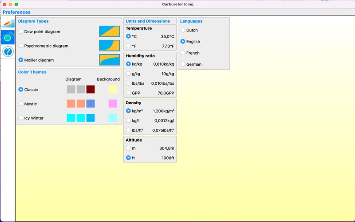Select lbs/lbs humidity ratio unit

[128, 83]
